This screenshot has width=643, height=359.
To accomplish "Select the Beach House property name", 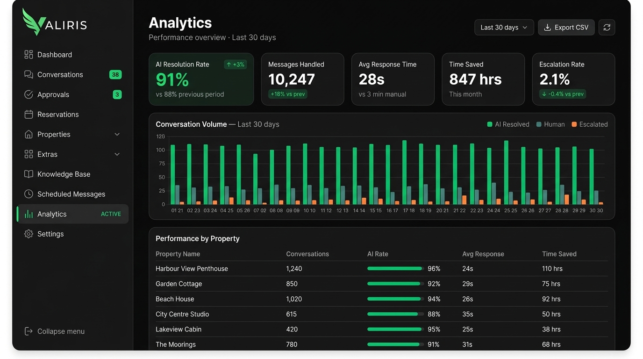I will [175, 299].
